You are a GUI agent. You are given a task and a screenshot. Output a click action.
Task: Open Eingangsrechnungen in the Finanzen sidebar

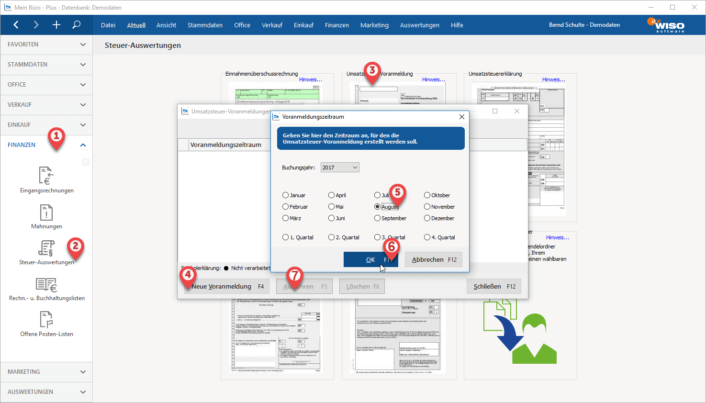(46, 180)
